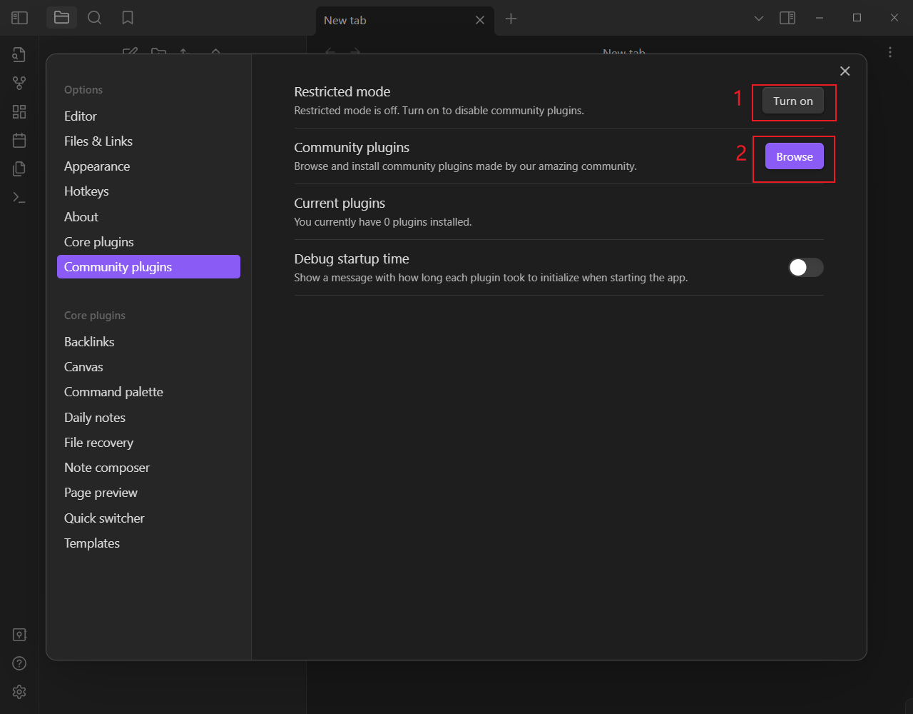The width and height of the screenshot is (913, 714).
Task: Open the Search pane icon
Action: 94,18
